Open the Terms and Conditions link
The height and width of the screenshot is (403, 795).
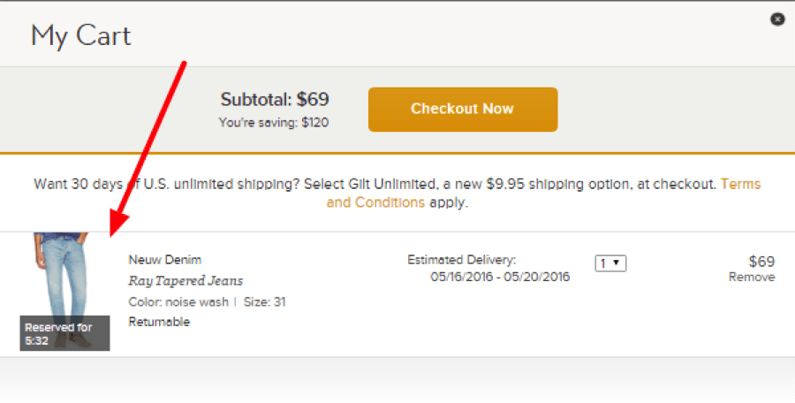click(x=543, y=193)
